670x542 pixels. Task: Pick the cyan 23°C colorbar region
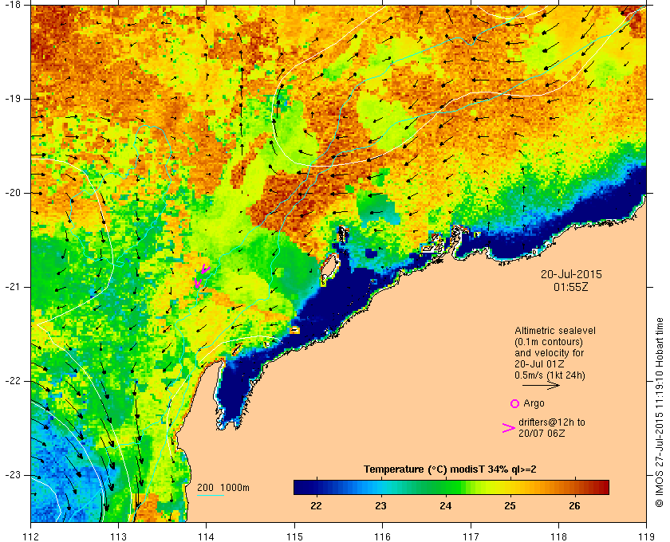click(380, 487)
